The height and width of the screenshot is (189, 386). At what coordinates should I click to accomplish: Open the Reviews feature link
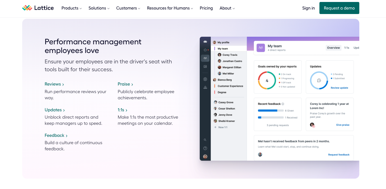pyautogui.click(x=54, y=84)
